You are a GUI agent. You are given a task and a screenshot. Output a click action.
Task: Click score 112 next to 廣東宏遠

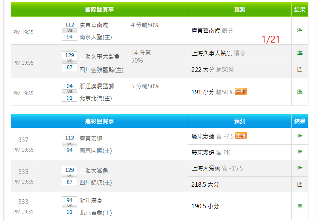tap(70, 138)
